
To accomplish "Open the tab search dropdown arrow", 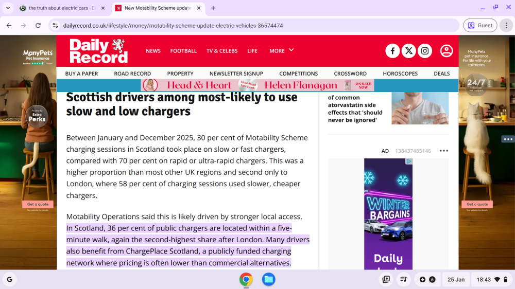I will click(x=8, y=8).
